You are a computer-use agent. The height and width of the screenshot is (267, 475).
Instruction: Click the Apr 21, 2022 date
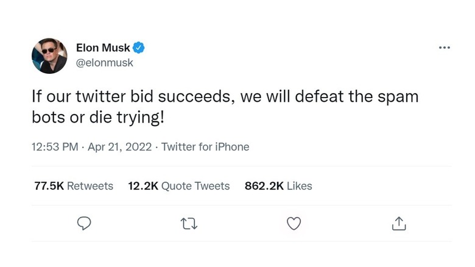pyautogui.click(x=122, y=147)
